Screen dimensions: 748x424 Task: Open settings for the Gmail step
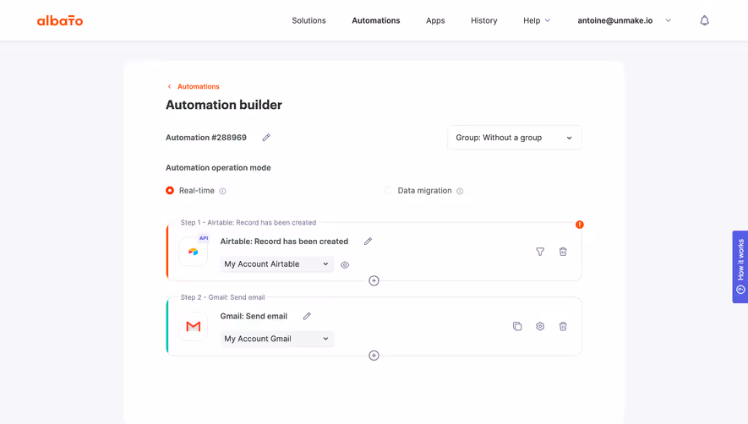coord(540,326)
